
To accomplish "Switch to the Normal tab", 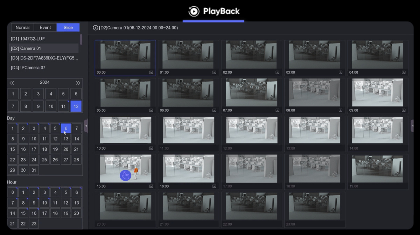I will [22, 27].
